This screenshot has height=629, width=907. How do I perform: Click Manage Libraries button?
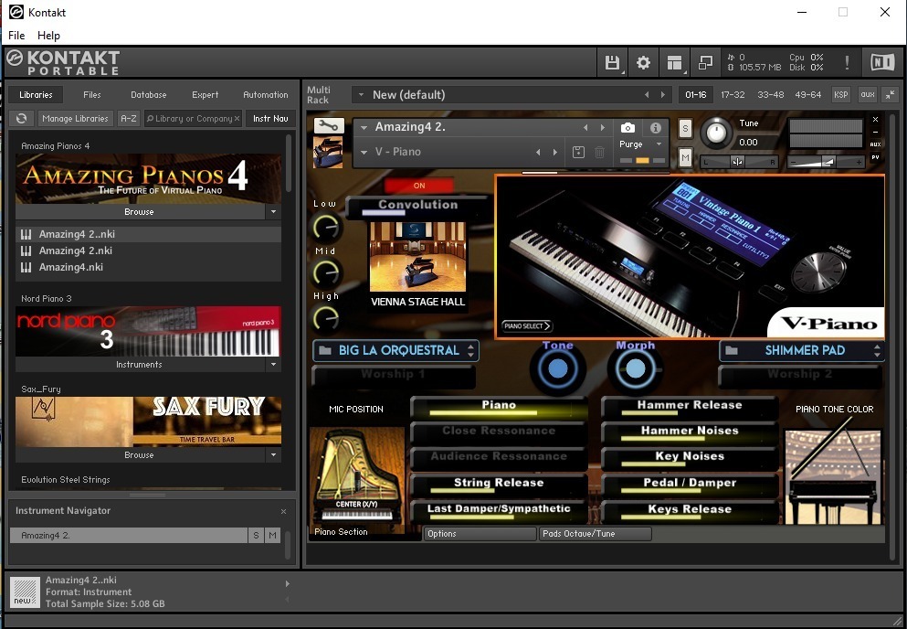pos(75,118)
